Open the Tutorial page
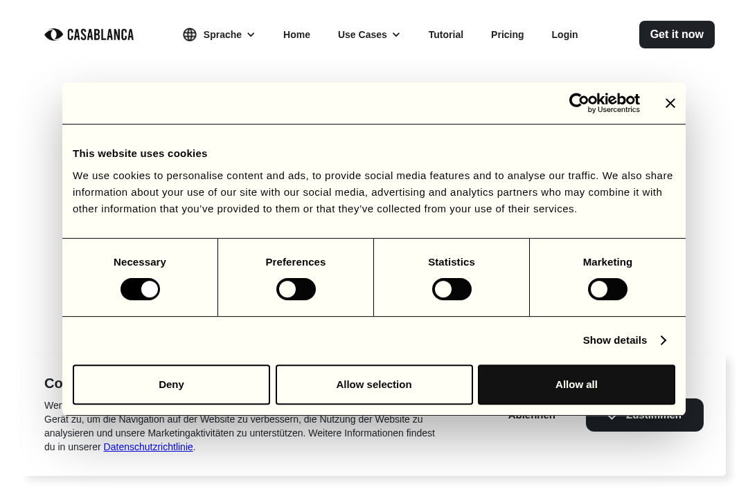This screenshot has height=498, width=748. click(445, 35)
